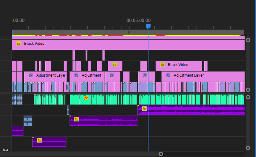Click the purple fx badge on the adjustment clip under the playhead
256x157 pixels.
145,75
